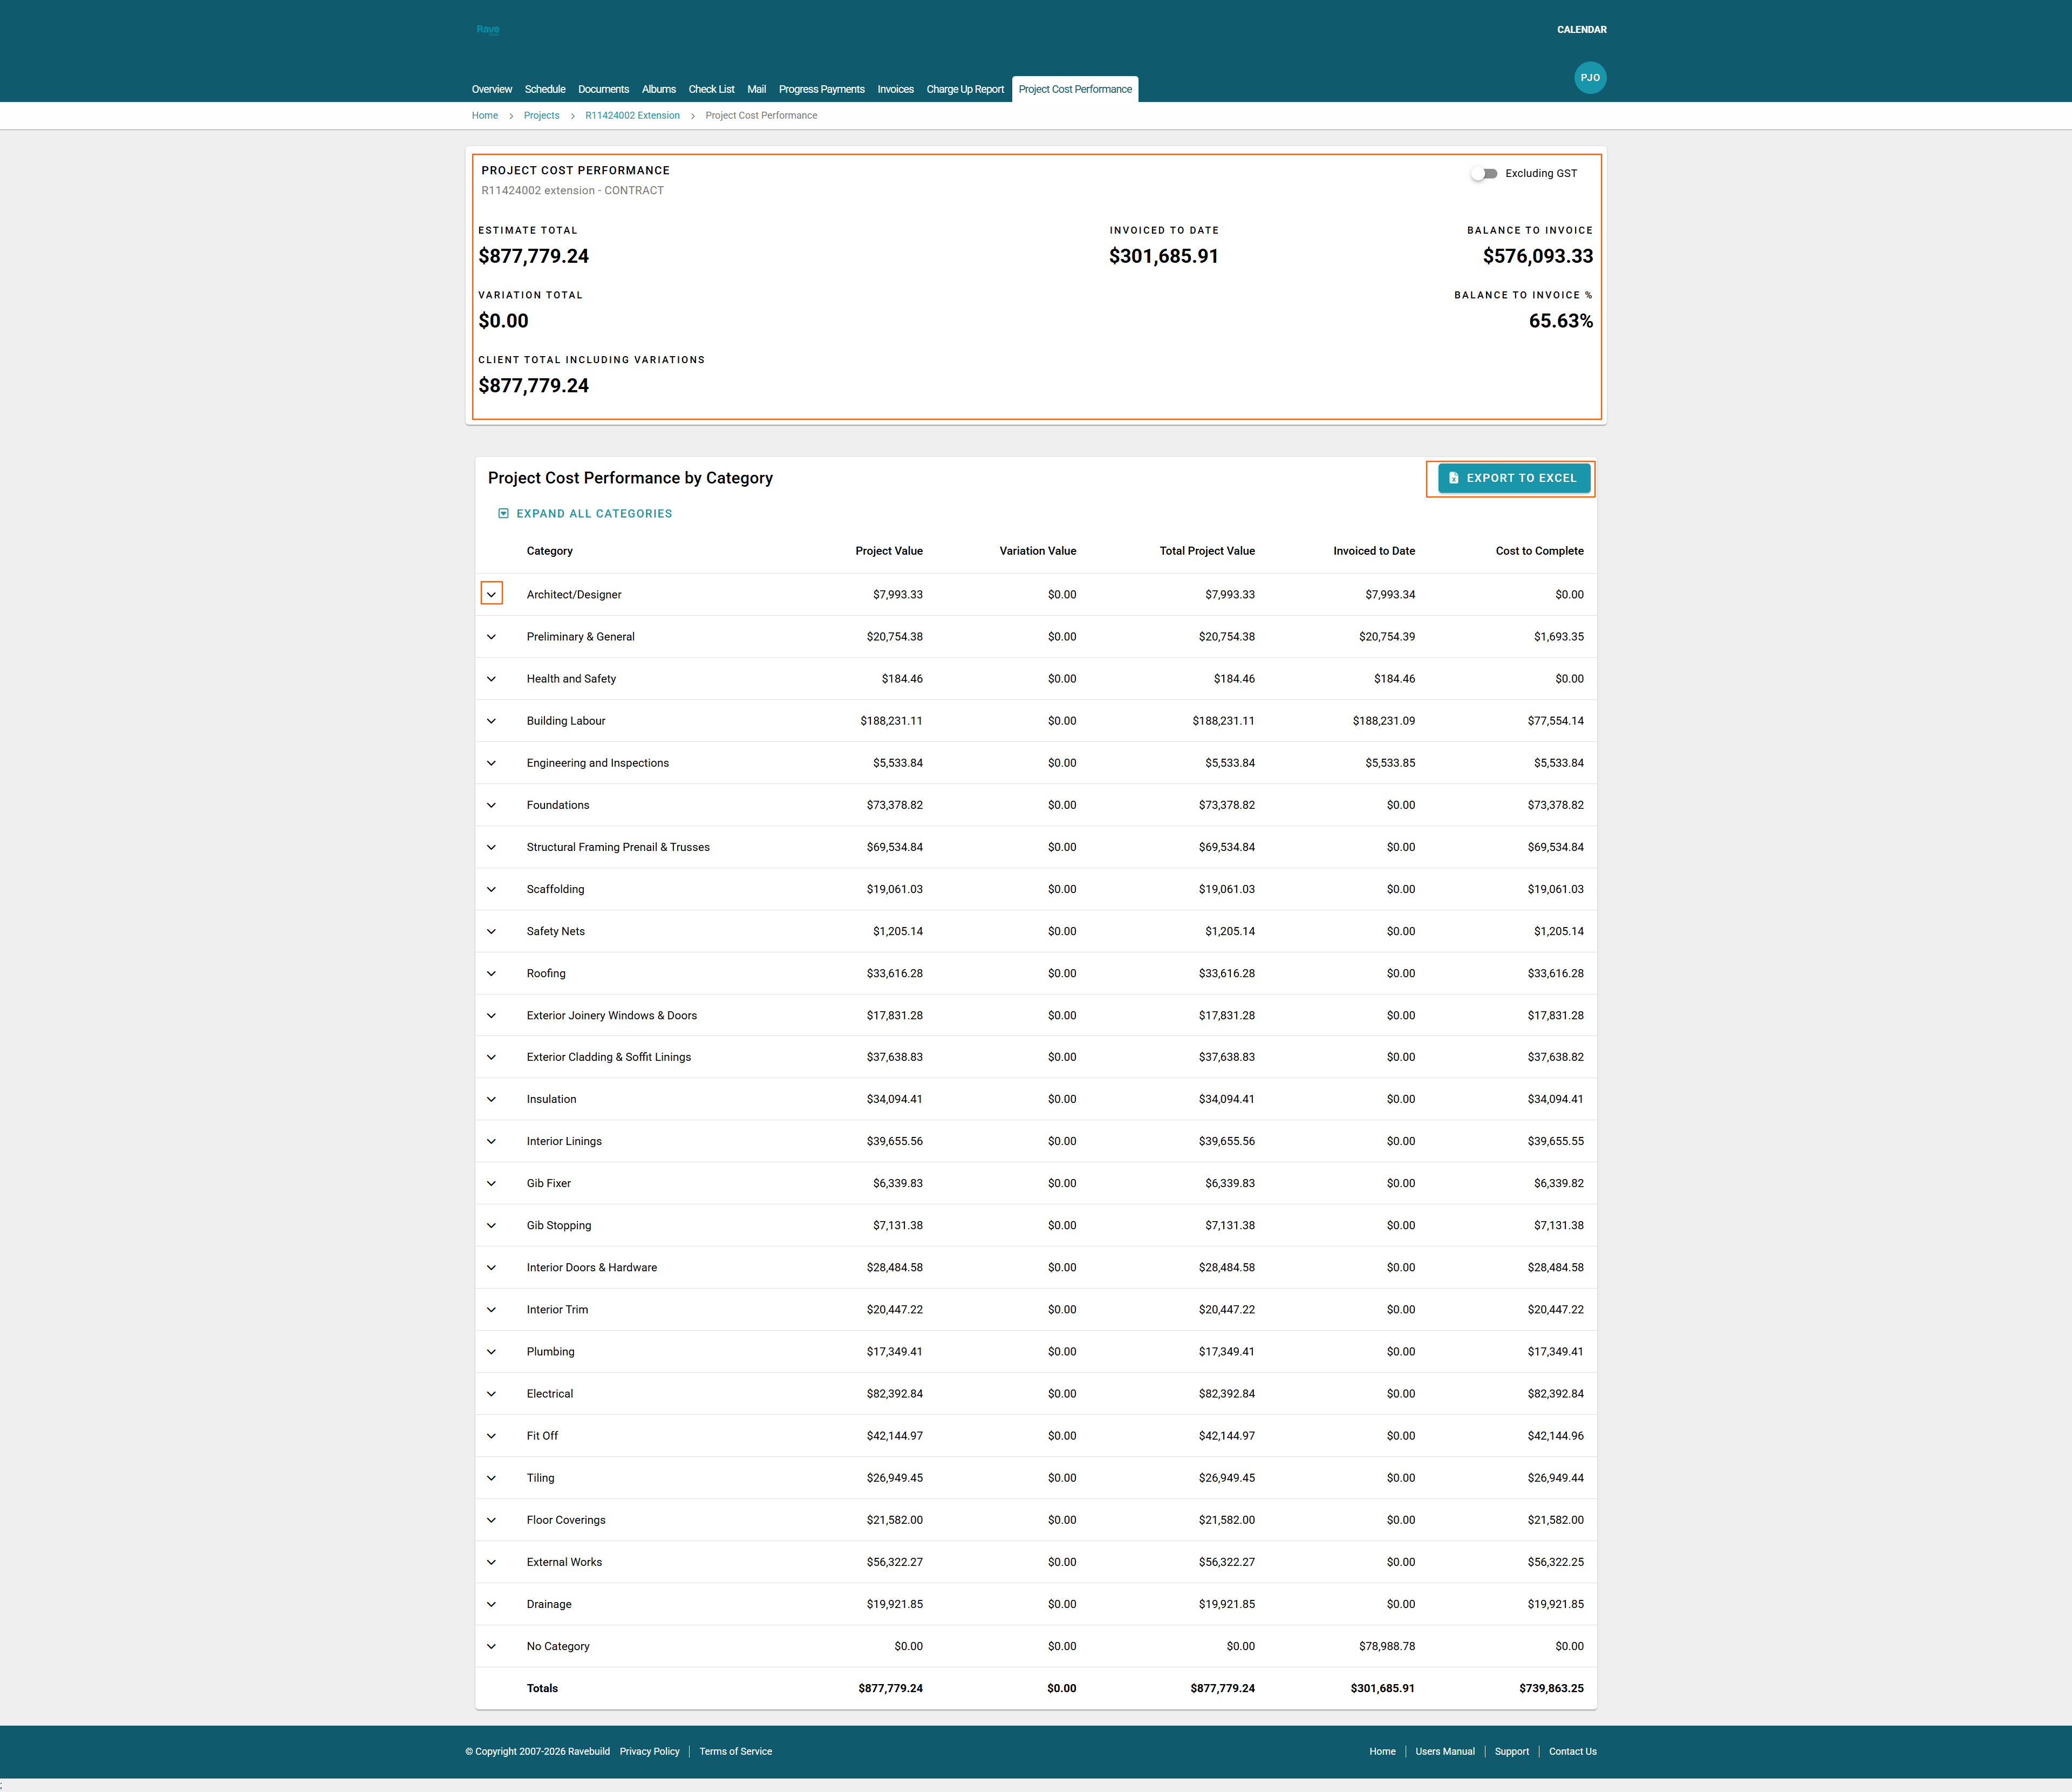Screen dimensions: 2072x1792
Task: Open the Documents tab
Action: (603, 89)
